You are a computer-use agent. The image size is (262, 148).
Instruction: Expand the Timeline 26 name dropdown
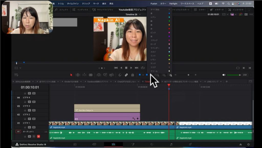140,15
